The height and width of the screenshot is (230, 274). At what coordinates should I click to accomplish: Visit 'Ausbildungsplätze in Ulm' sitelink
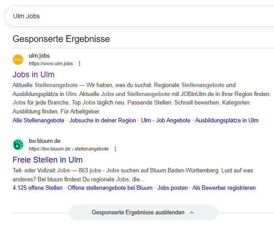(x=227, y=121)
